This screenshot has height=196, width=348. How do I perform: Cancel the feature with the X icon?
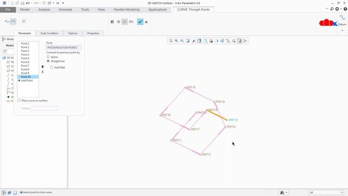146,22
